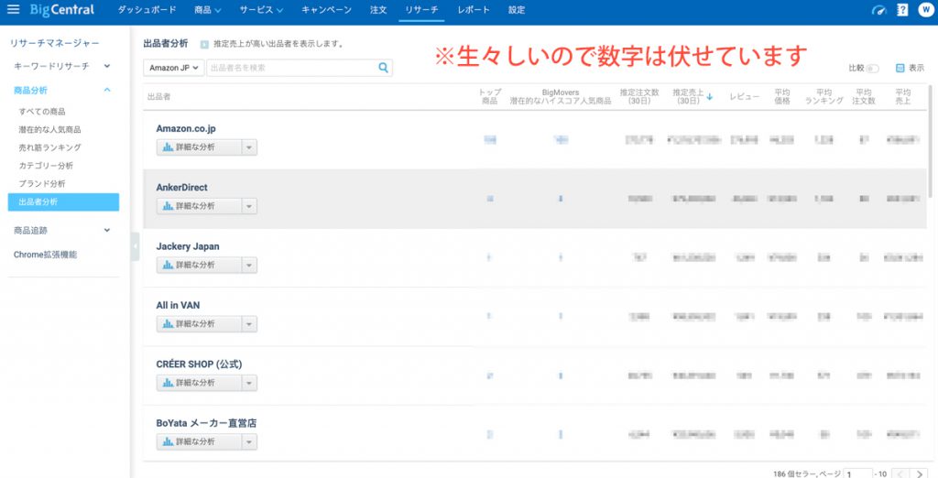938x478 pixels.
Task: Open サービス menu dropdown
Action: point(261,10)
